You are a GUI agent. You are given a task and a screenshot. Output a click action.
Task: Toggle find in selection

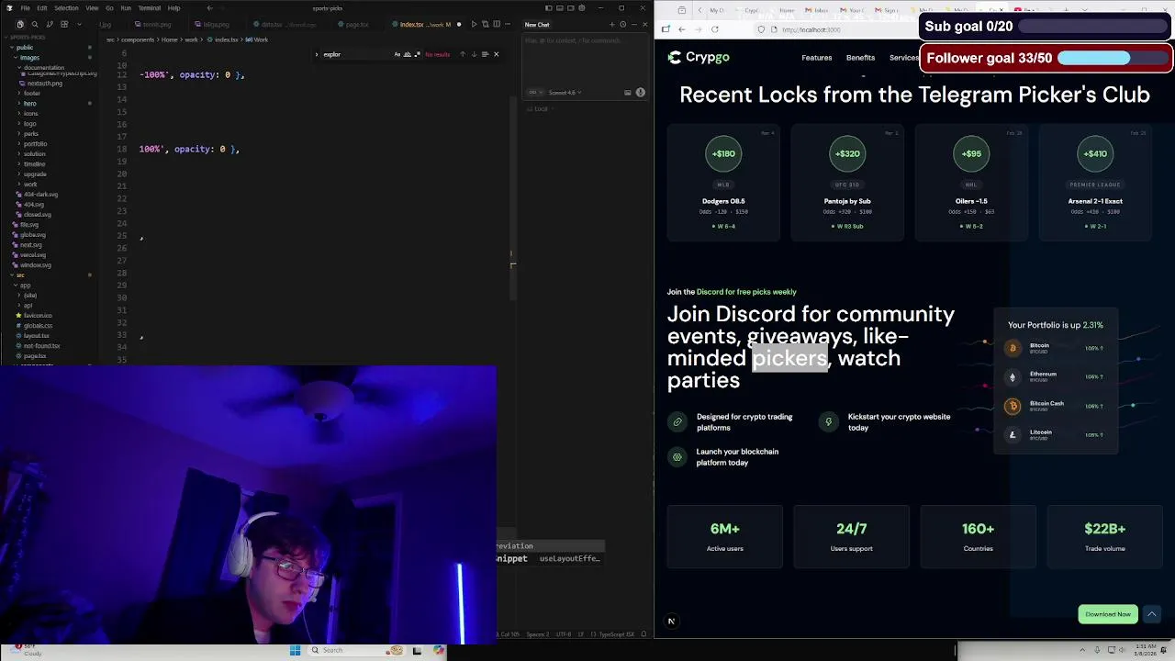pyautogui.click(x=485, y=54)
